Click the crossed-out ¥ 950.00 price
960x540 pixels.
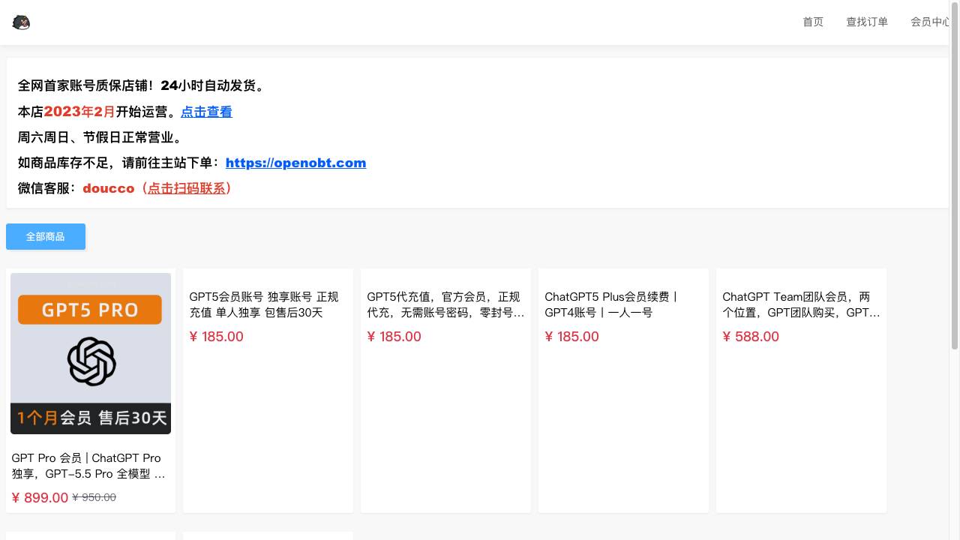tap(94, 497)
